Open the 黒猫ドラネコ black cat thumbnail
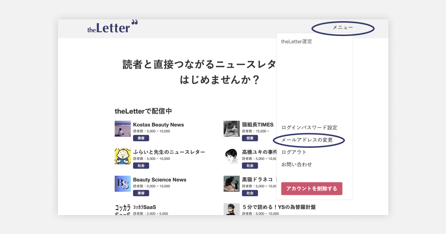The width and height of the screenshot is (446, 234). coord(232,184)
